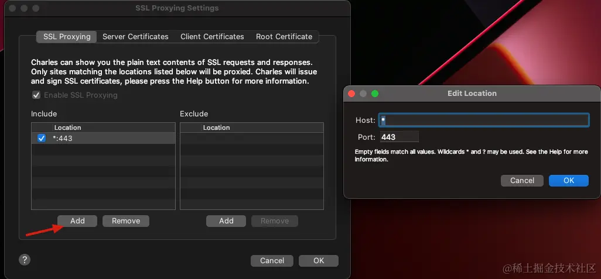Click the Edit Location title bar text

click(x=472, y=94)
